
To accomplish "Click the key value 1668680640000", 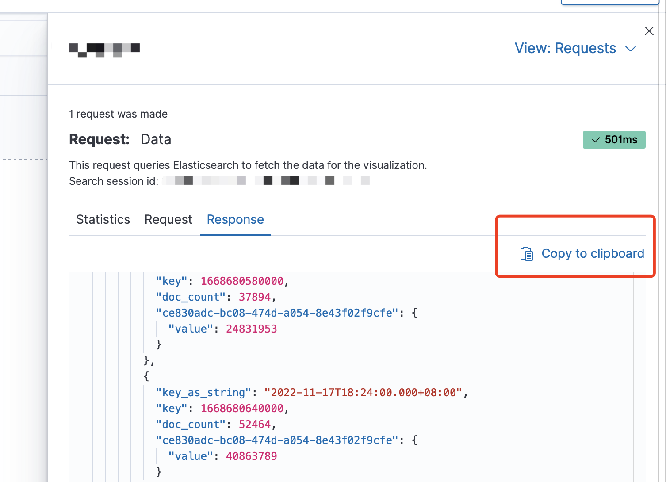I will (242, 409).
